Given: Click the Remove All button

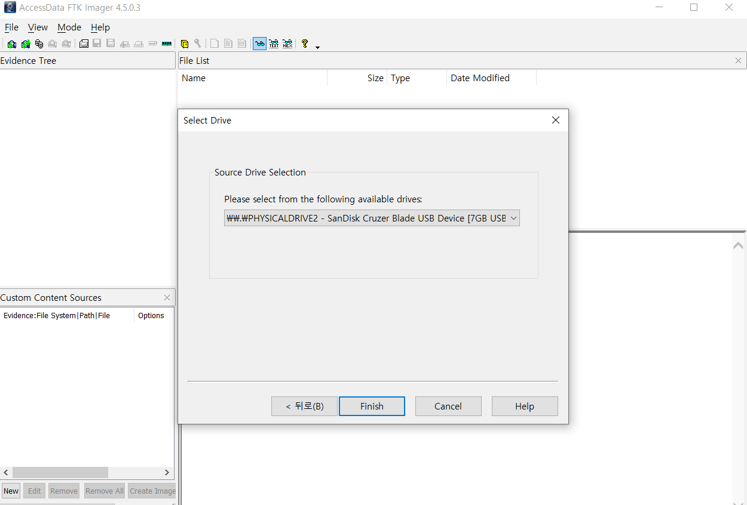Looking at the screenshot, I should (x=105, y=491).
